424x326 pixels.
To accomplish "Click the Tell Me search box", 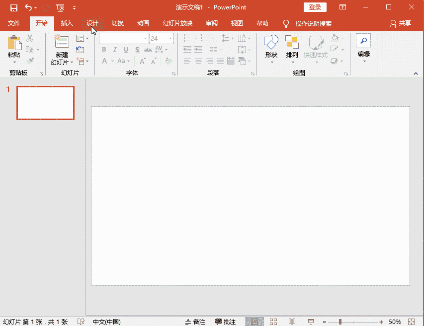I will 314,24.
